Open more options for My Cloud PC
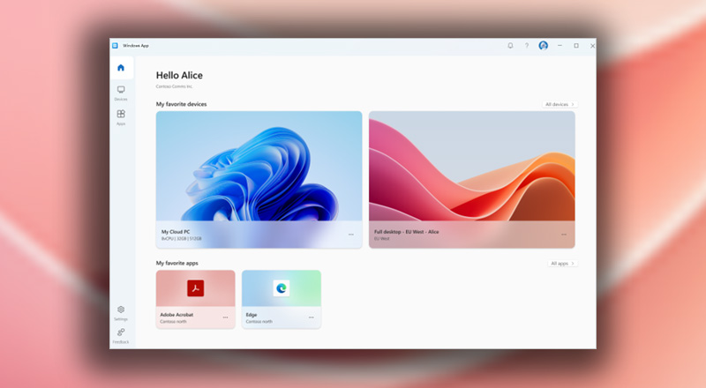The width and height of the screenshot is (706, 388). tap(350, 235)
